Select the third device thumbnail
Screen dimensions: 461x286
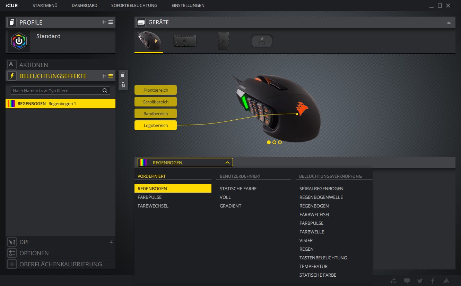coord(224,41)
